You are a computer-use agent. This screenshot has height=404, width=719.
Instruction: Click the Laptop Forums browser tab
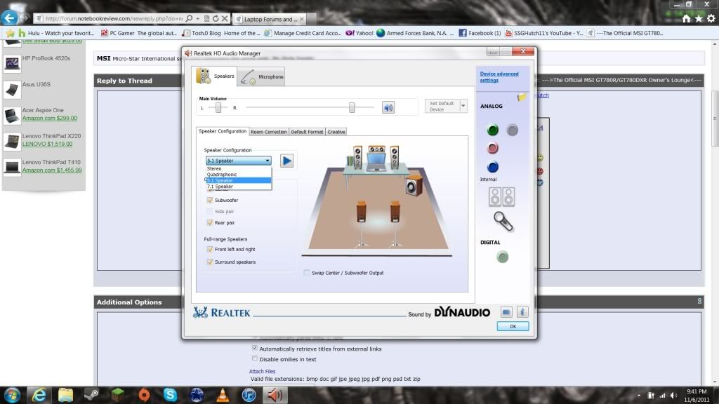(x=269, y=19)
